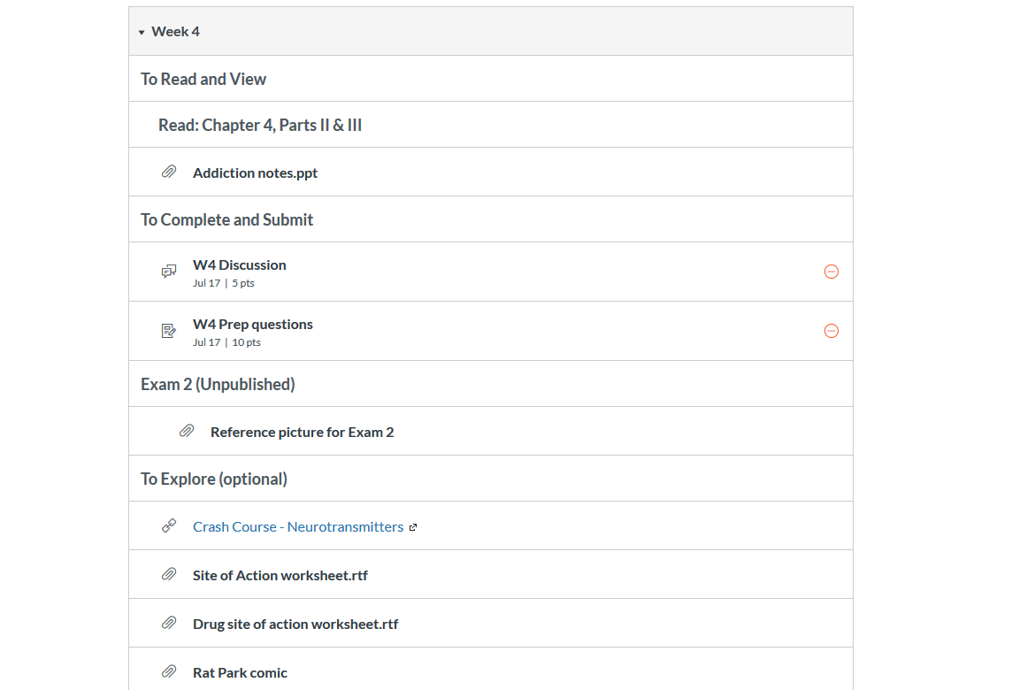Toggle the incomplete status circle for W4 Prep questions

pos(831,331)
